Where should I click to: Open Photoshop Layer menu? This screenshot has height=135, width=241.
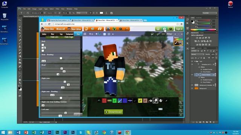[40, 9]
